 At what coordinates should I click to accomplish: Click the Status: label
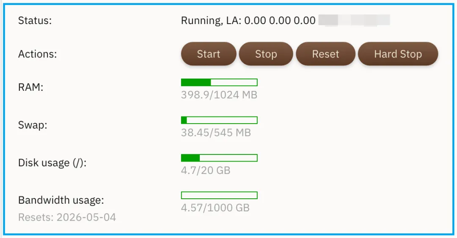35,21
